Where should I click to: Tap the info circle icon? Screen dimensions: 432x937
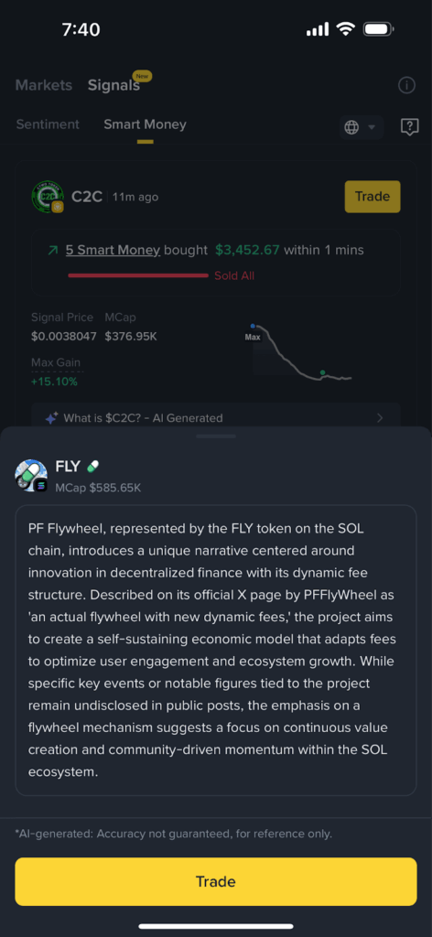pos(406,85)
